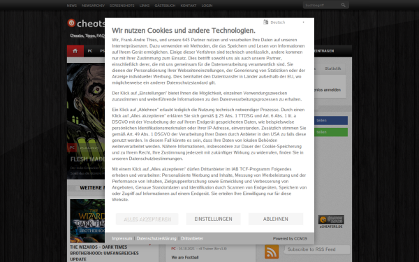Image resolution: width=419 pixels, height=262 pixels.
Task: Open The Wizards Dark Times Brotherhood headline
Action: pyautogui.click(x=105, y=253)
